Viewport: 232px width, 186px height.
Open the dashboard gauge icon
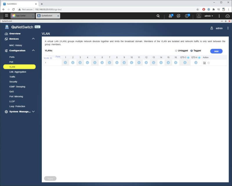(227, 16)
